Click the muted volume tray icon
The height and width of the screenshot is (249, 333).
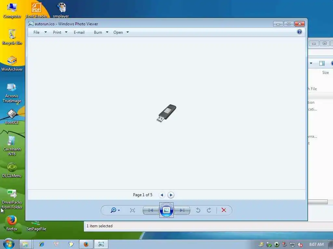click(x=300, y=244)
